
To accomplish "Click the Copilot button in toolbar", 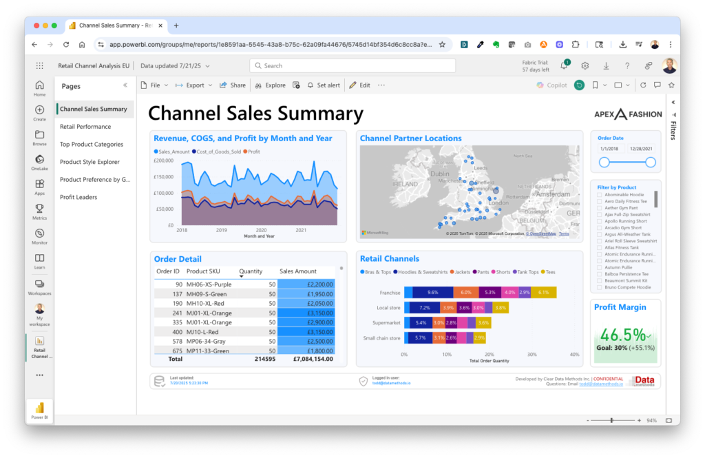I will click(552, 85).
